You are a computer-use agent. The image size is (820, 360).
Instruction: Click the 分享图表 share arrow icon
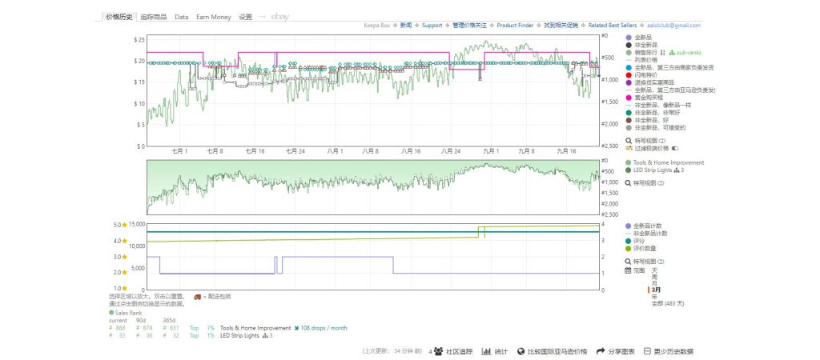click(599, 351)
